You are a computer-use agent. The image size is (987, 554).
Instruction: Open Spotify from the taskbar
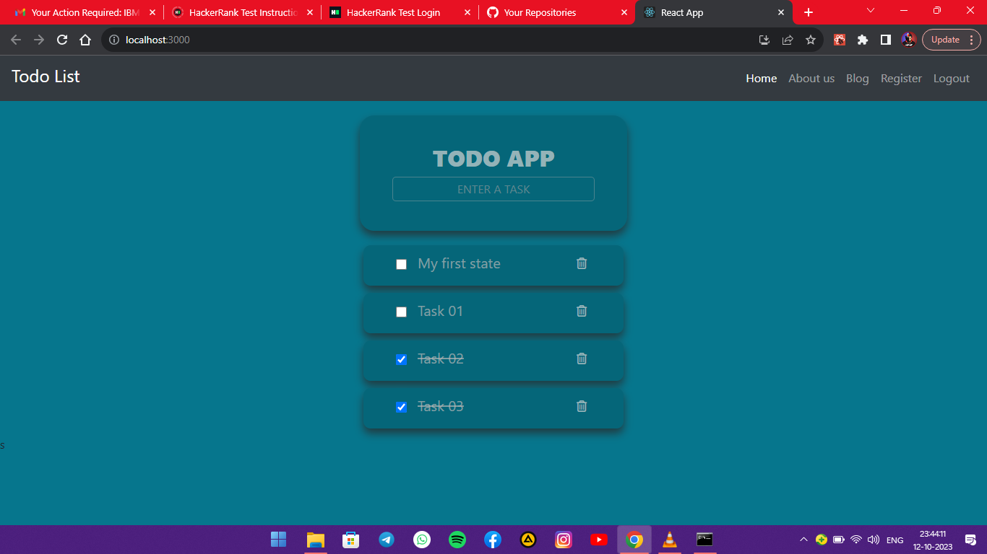pos(457,540)
